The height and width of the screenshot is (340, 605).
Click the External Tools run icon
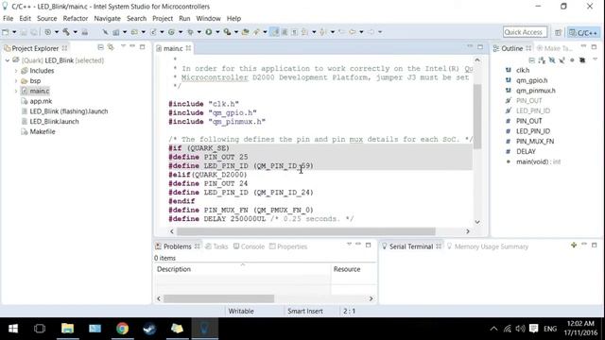coord(227,32)
